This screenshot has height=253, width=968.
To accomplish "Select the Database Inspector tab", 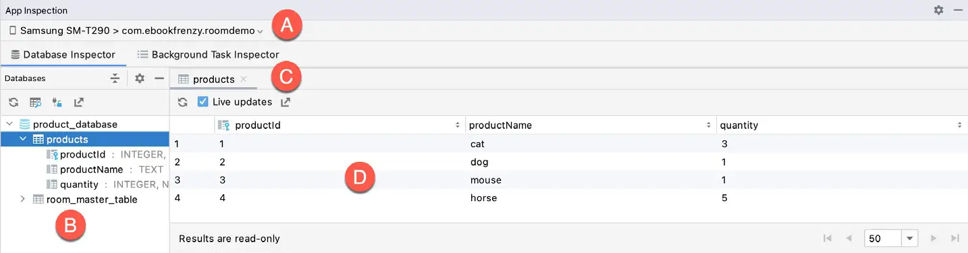I will [x=63, y=55].
